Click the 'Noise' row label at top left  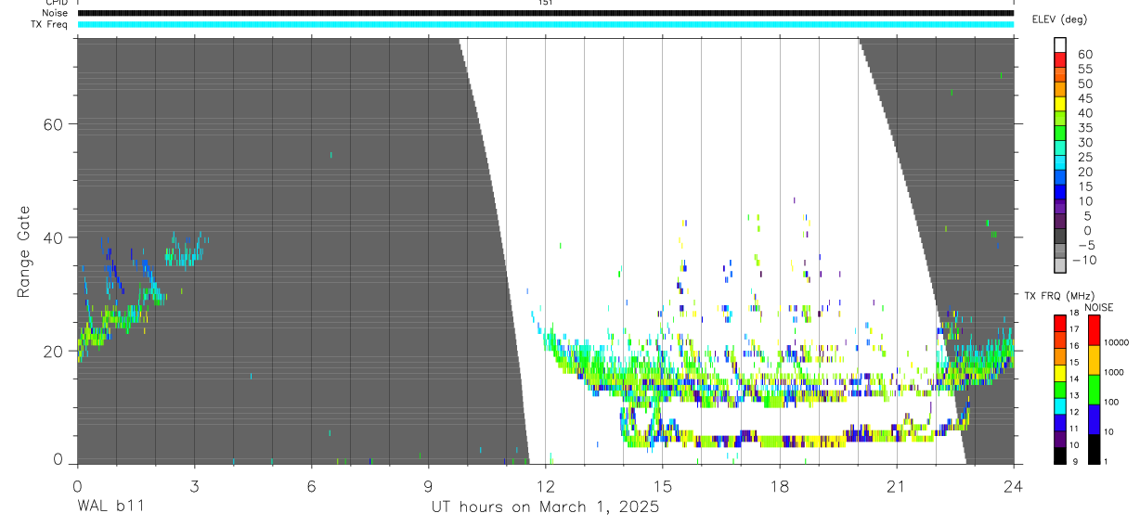[x=54, y=13]
